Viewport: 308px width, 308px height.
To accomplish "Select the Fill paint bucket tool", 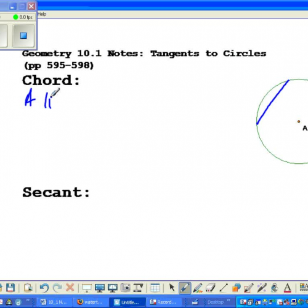I will (x=275, y=288).
